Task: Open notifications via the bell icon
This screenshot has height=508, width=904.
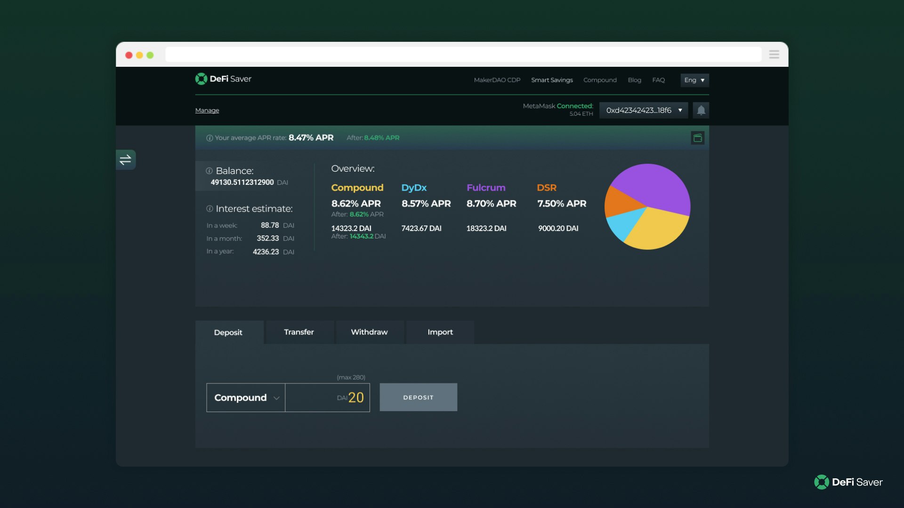Action: pyautogui.click(x=701, y=110)
